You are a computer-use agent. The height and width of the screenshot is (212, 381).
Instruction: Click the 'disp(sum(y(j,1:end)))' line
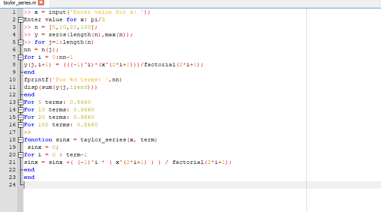(60, 87)
